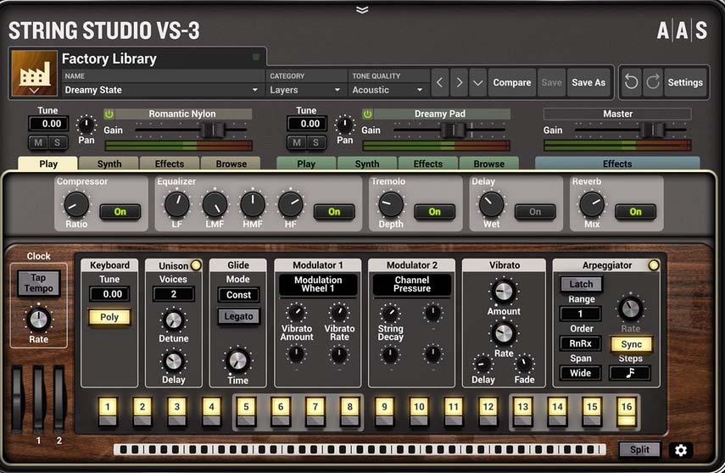Go to previous preset arrow
The height and width of the screenshot is (473, 725).
coord(440,83)
